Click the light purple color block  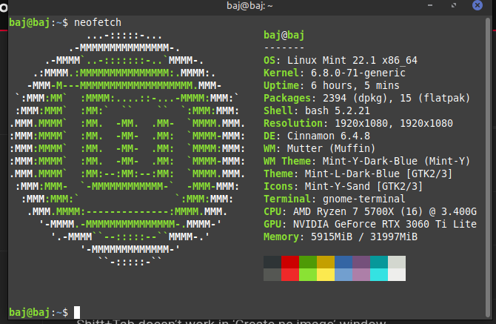[x=361, y=274]
